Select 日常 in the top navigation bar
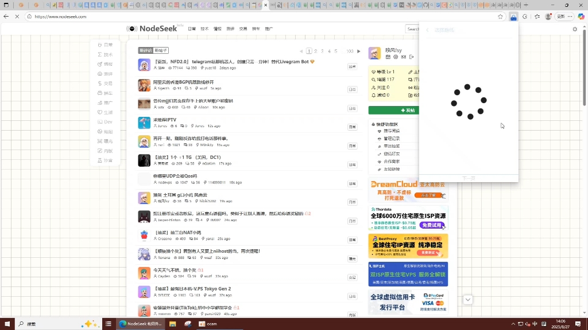Screen dimensions: 588x330 [x=192, y=29]
